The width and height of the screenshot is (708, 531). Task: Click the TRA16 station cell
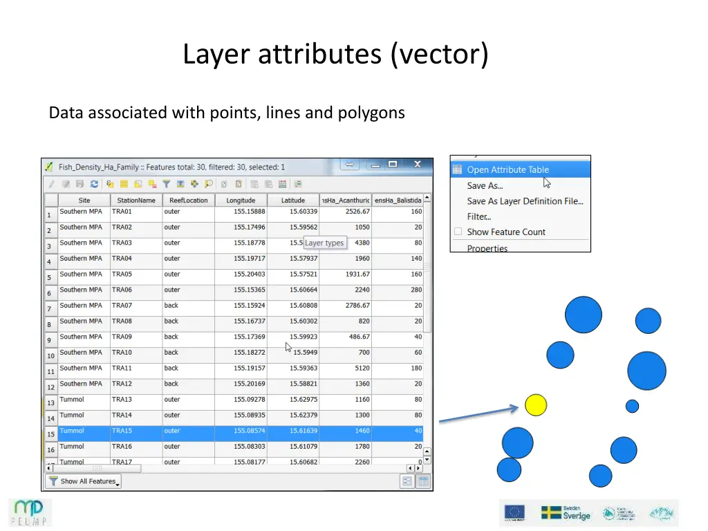tap(136, 449)
